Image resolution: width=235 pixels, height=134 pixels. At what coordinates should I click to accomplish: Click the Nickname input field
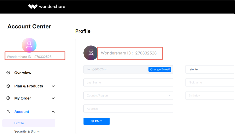click(x=210, y=82)
